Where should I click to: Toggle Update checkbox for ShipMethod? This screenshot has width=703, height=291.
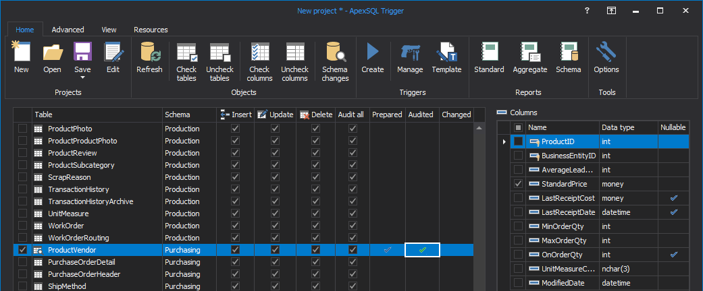[276, 286]
